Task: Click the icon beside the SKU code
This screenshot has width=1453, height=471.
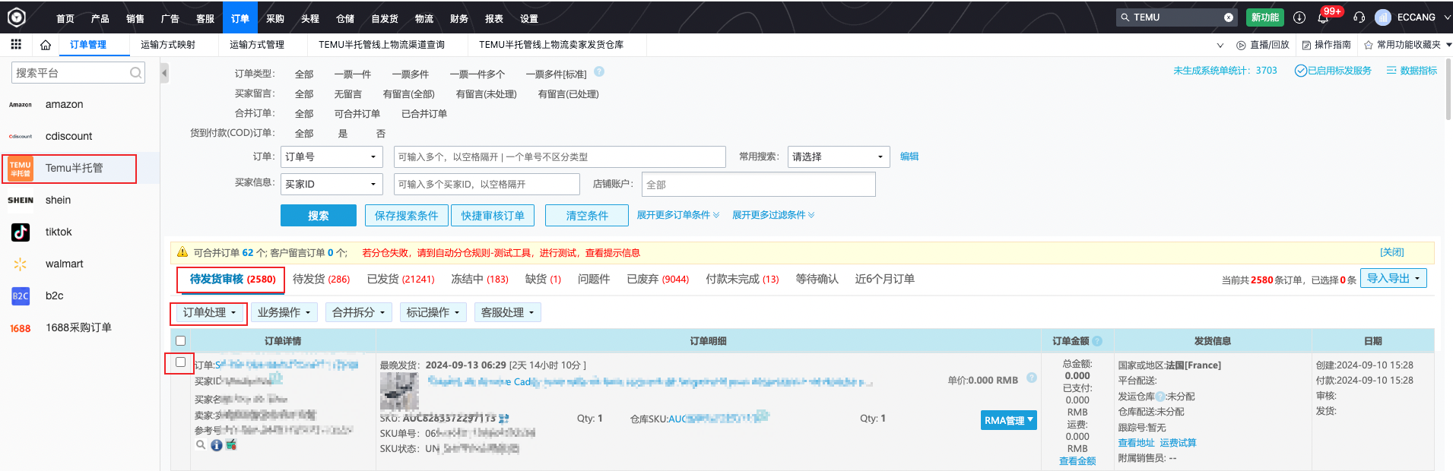Action: [x=504, y=419]
